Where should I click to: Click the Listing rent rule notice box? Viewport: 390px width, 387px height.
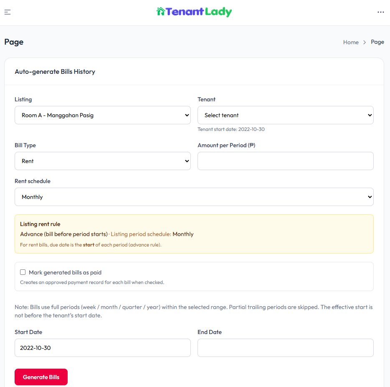point(194,234)
